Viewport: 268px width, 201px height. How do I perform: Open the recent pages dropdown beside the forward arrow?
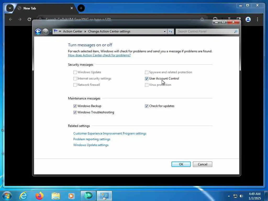[x=51, y=31]
